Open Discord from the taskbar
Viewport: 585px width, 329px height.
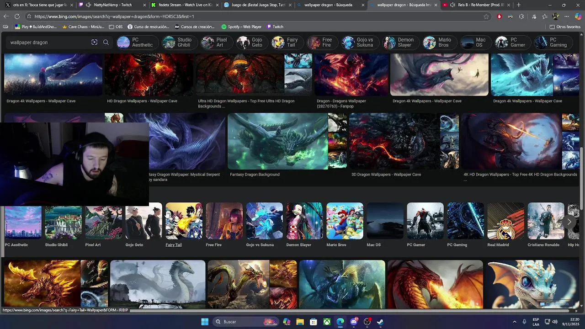pyautogui.click(x=354, y=322)
